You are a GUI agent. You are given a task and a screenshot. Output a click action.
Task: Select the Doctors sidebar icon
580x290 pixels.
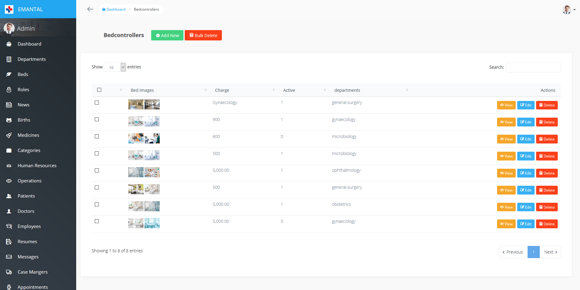[x=9, y=211]
